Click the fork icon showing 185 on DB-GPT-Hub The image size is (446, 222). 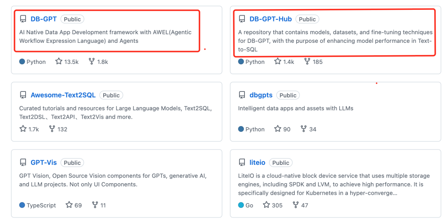tap(307, 61)
